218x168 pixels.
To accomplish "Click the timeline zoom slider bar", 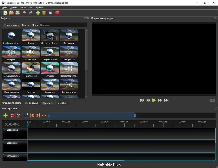I will click(92, 116).
